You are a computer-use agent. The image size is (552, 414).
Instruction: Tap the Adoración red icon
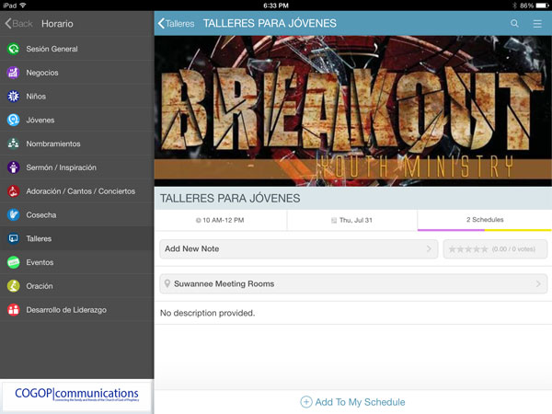pos(14,191)
